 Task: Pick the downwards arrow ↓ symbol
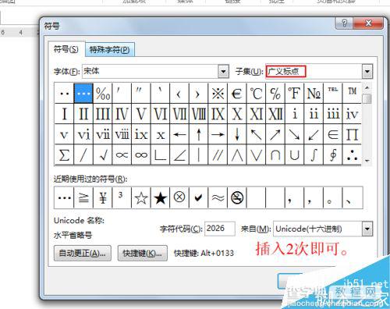[237, 134]
